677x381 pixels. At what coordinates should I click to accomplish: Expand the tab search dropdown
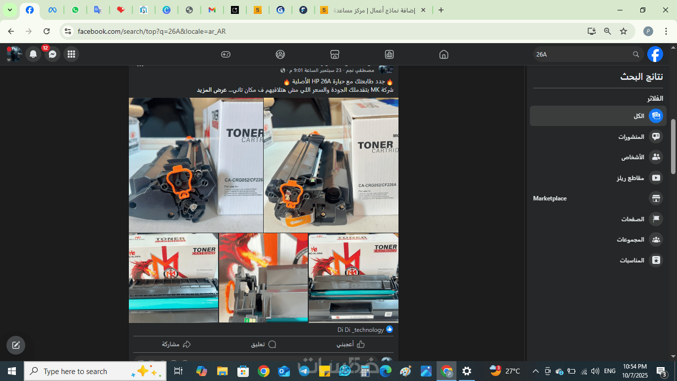(10, 10)
